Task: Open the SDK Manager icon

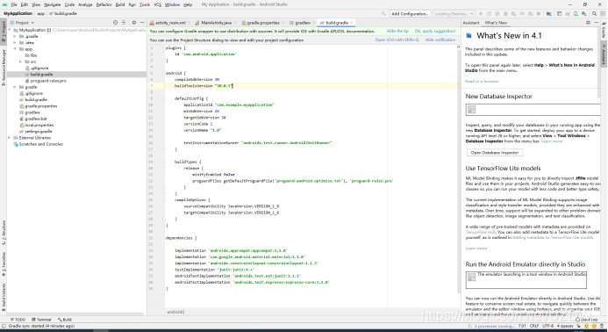Action: tap(583, 13)
